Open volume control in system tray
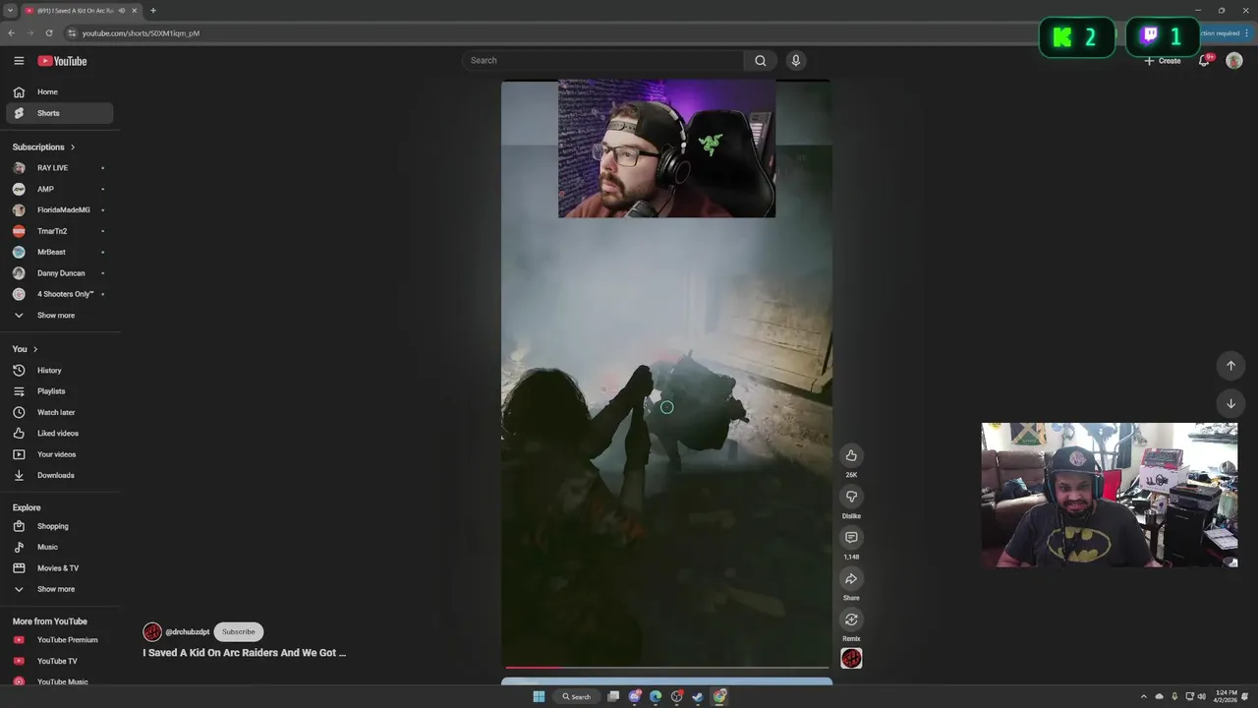This screenshot has width=1258, height=708. [1201, 697]
